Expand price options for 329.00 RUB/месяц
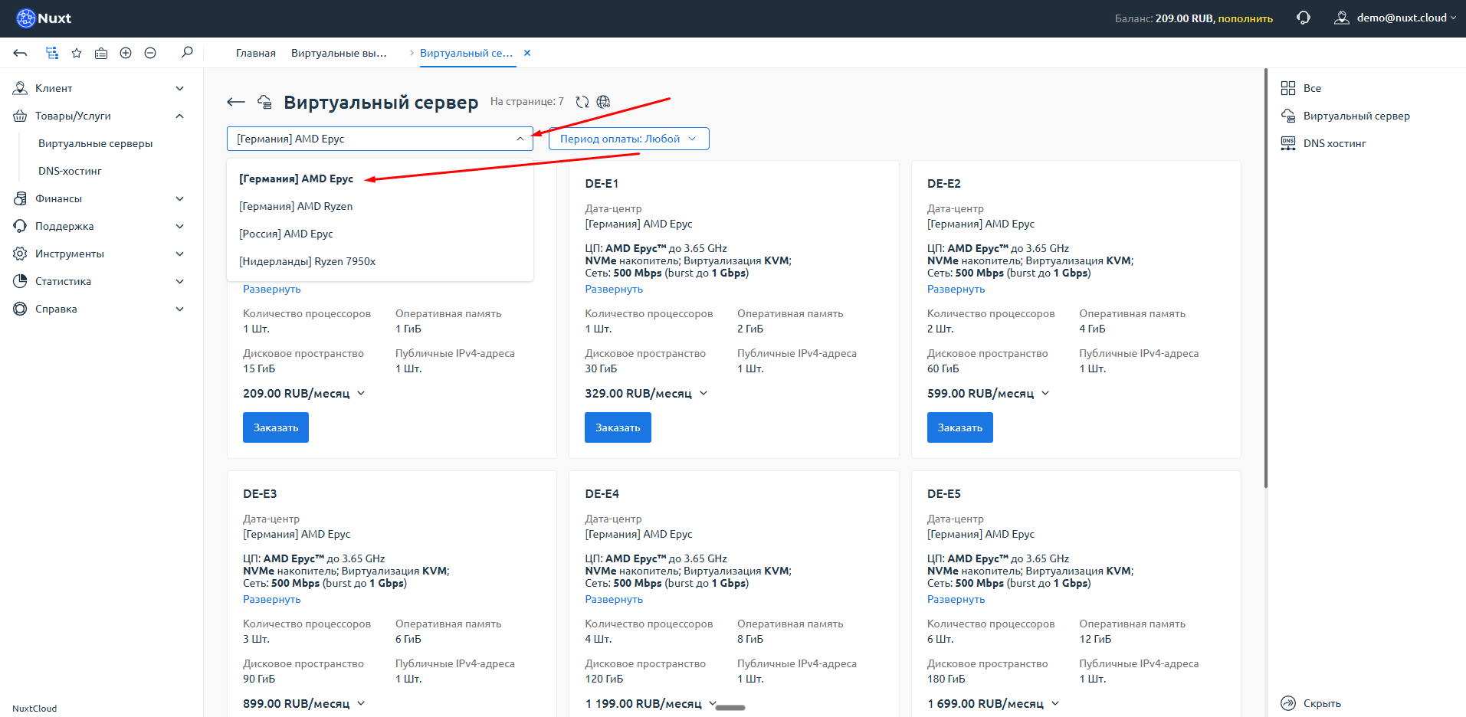Viewport: 1466px width, 717px height. pos(703,393)
